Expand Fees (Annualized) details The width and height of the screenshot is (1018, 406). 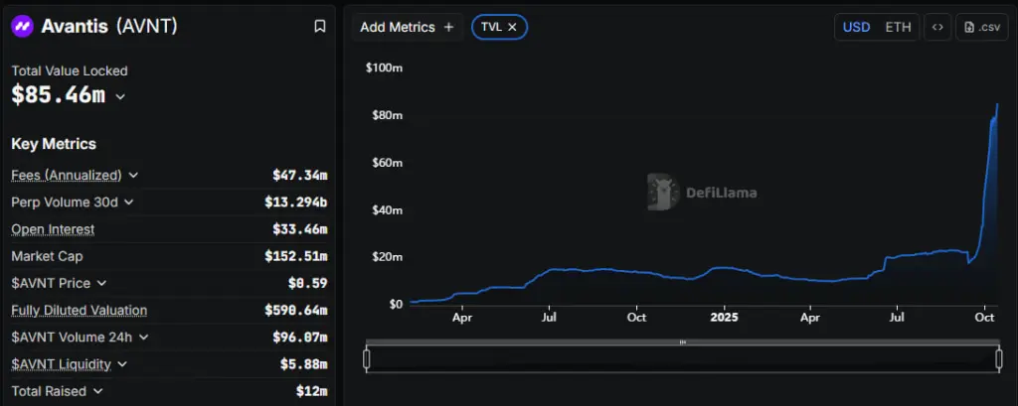tap(133, 175)
